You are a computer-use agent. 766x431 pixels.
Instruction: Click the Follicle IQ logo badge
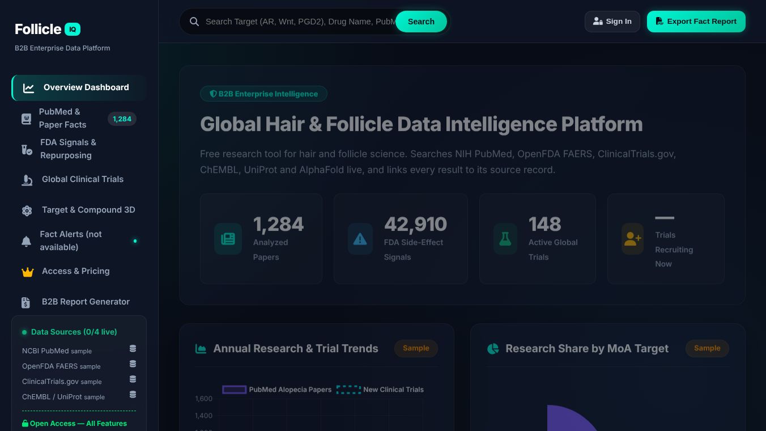73,29
